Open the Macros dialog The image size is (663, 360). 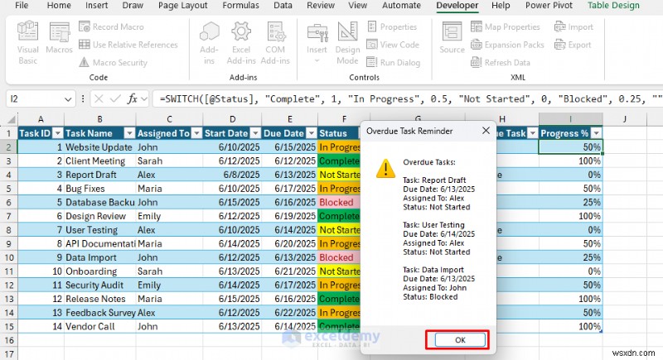click(x=59, y=39)
